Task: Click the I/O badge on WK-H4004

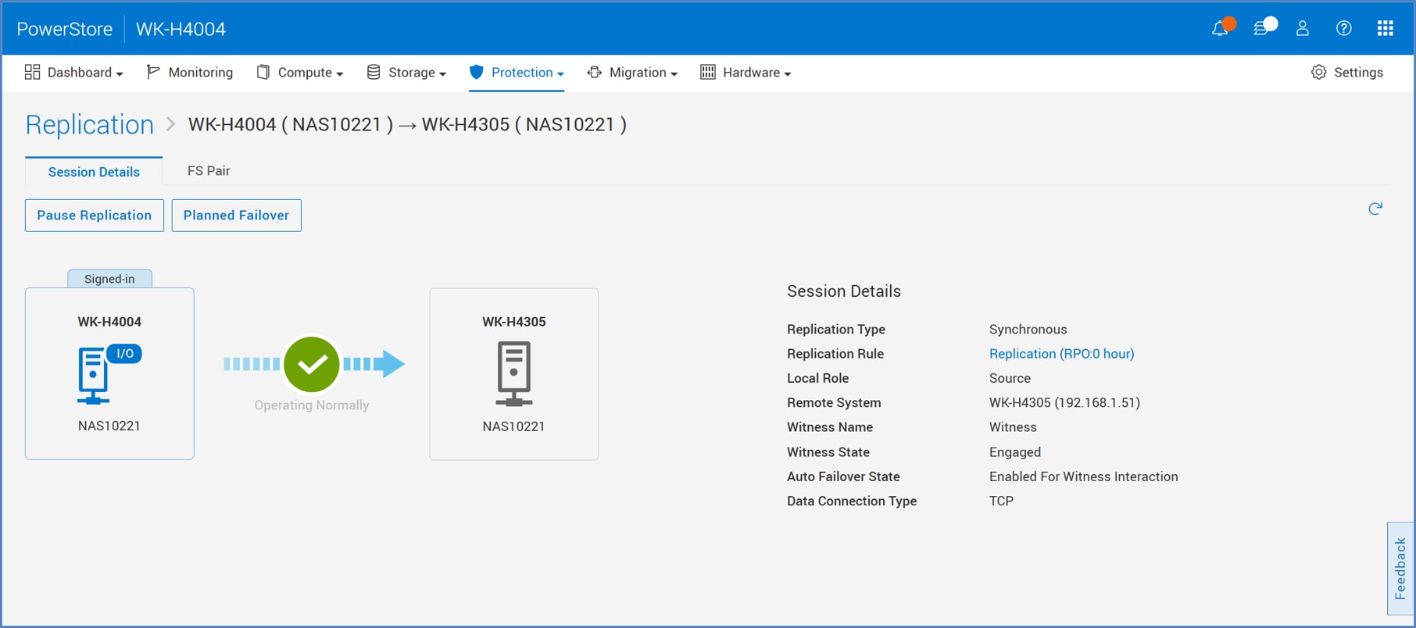Action: click(125, 354)
